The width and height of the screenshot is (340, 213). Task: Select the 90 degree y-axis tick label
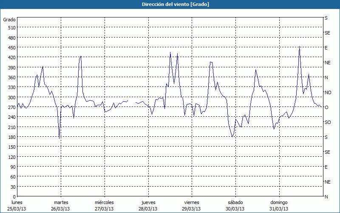[x=13, y=167]
